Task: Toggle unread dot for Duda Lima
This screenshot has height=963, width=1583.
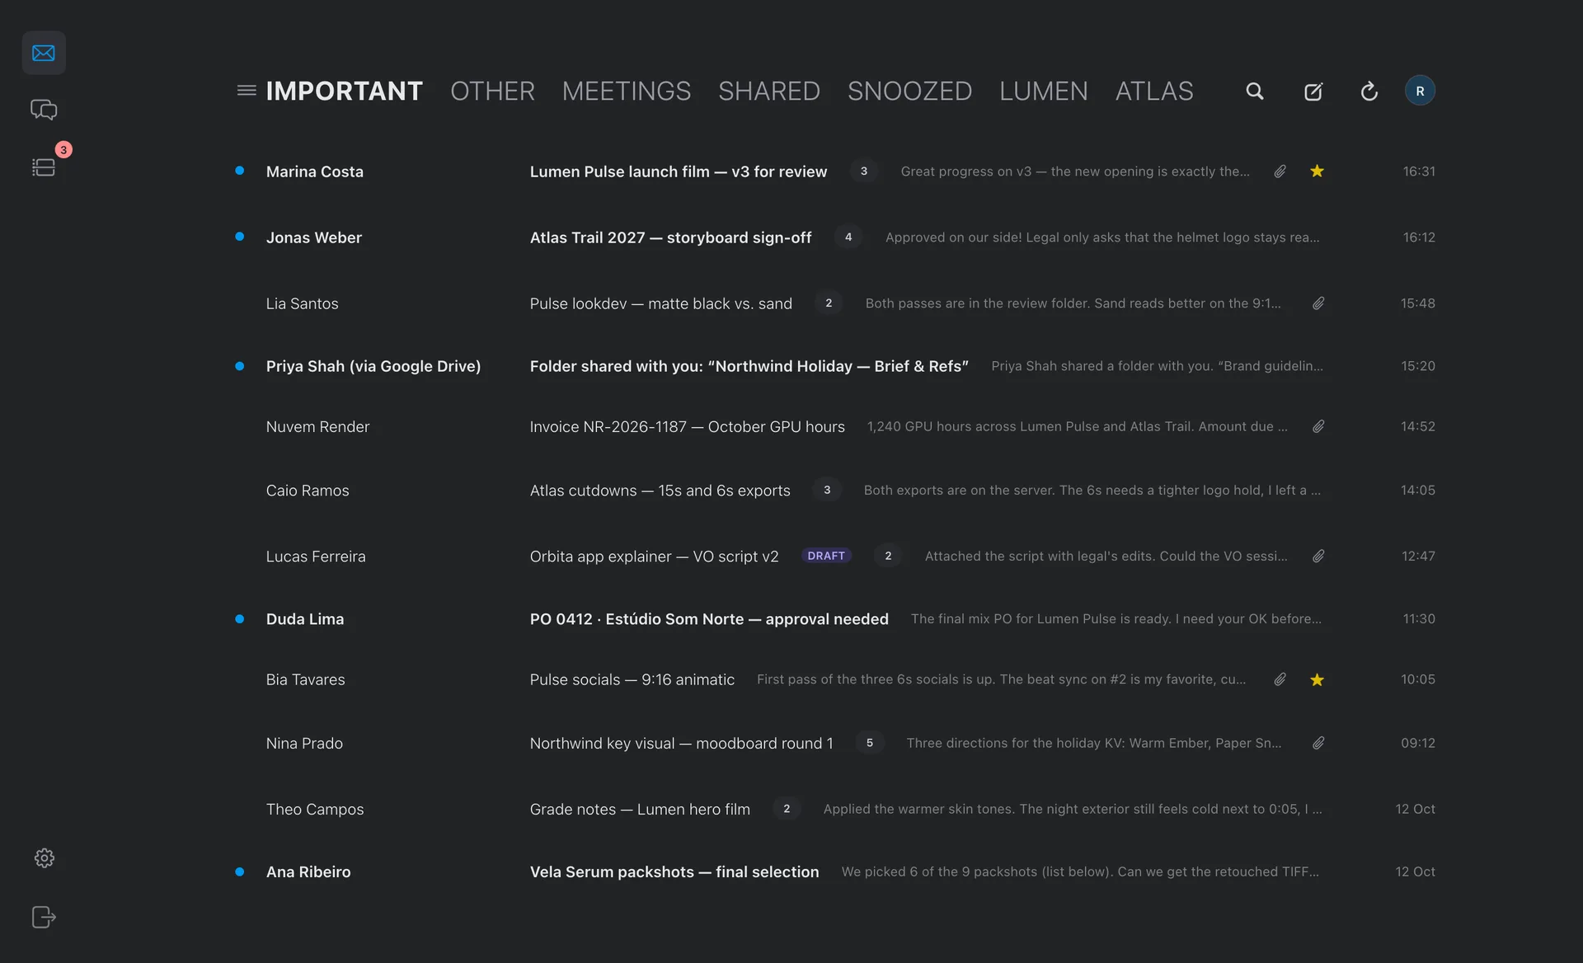Action: point(239,618)
